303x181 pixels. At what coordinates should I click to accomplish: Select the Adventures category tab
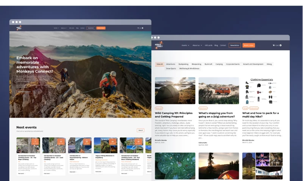[171, 64]
